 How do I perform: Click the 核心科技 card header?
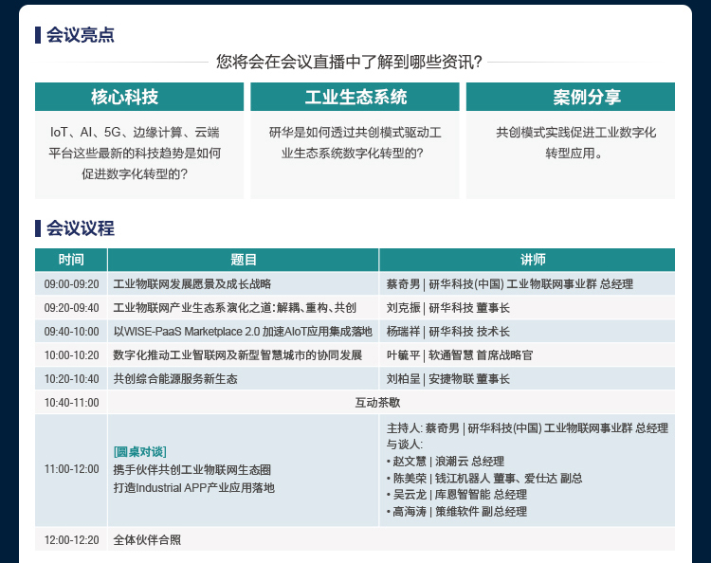click(x=138, y=97)
